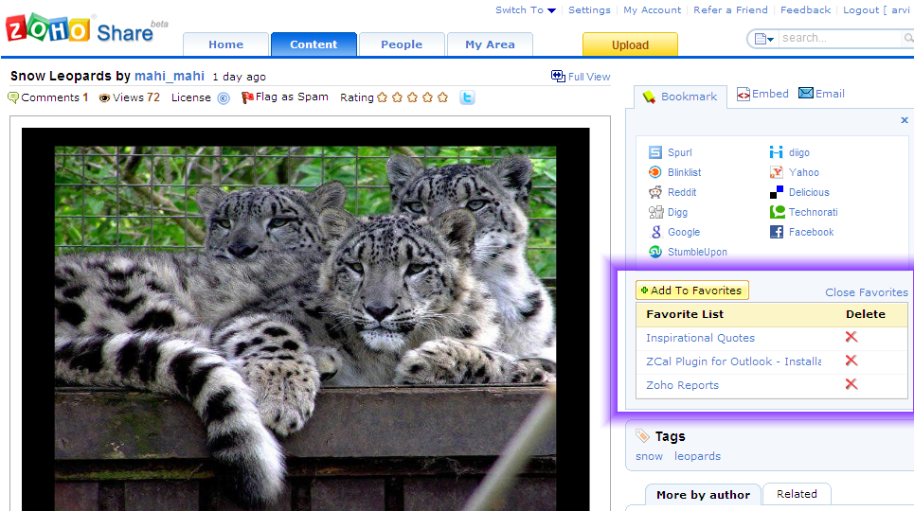
Task: Rate the photo five stars
Action: coord(442,97)
